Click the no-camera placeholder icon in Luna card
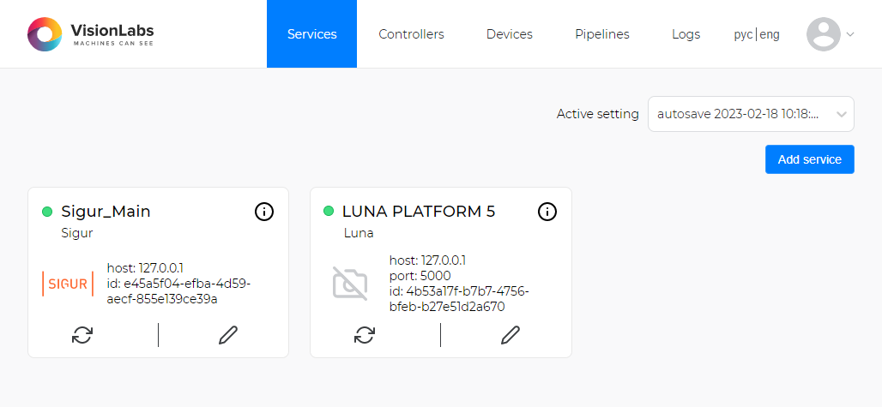This screenshot has height=407, width=882. (350, 284)
